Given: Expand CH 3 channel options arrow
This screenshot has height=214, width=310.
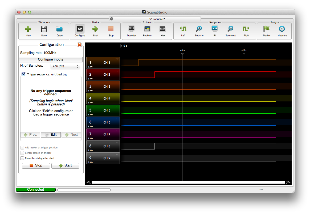Looking at the screenshot, I should coord(117,83).
